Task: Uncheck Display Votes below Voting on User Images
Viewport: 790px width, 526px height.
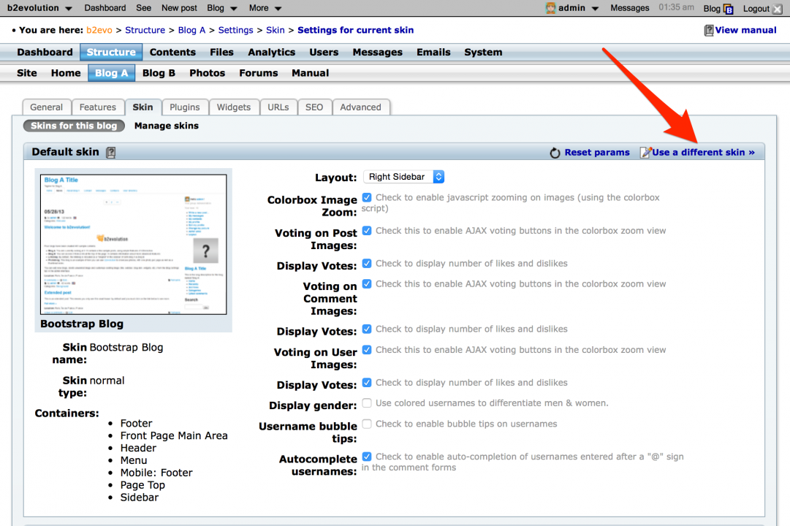Action: tap(367, 383)
